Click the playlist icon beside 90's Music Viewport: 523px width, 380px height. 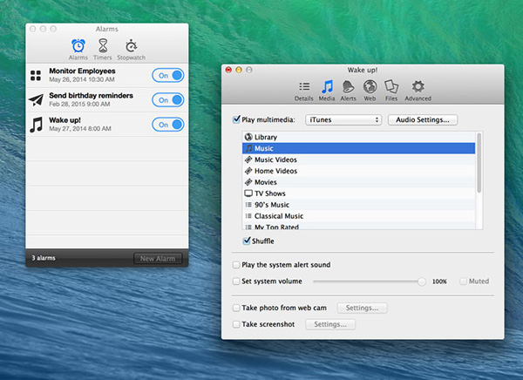click(x=248, y=205)
